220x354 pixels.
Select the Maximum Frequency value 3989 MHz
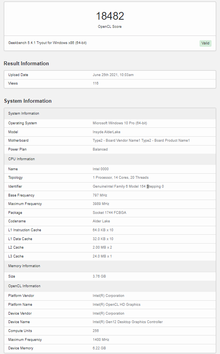click(x=101, y=204)
